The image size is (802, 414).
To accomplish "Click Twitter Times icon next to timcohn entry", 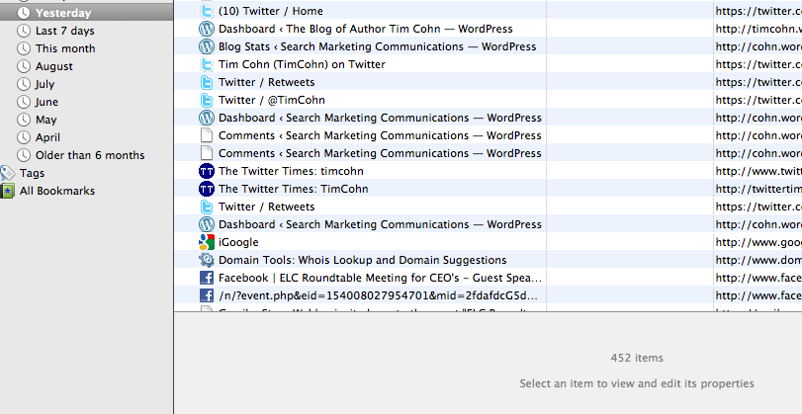I will tap(207, 171).
